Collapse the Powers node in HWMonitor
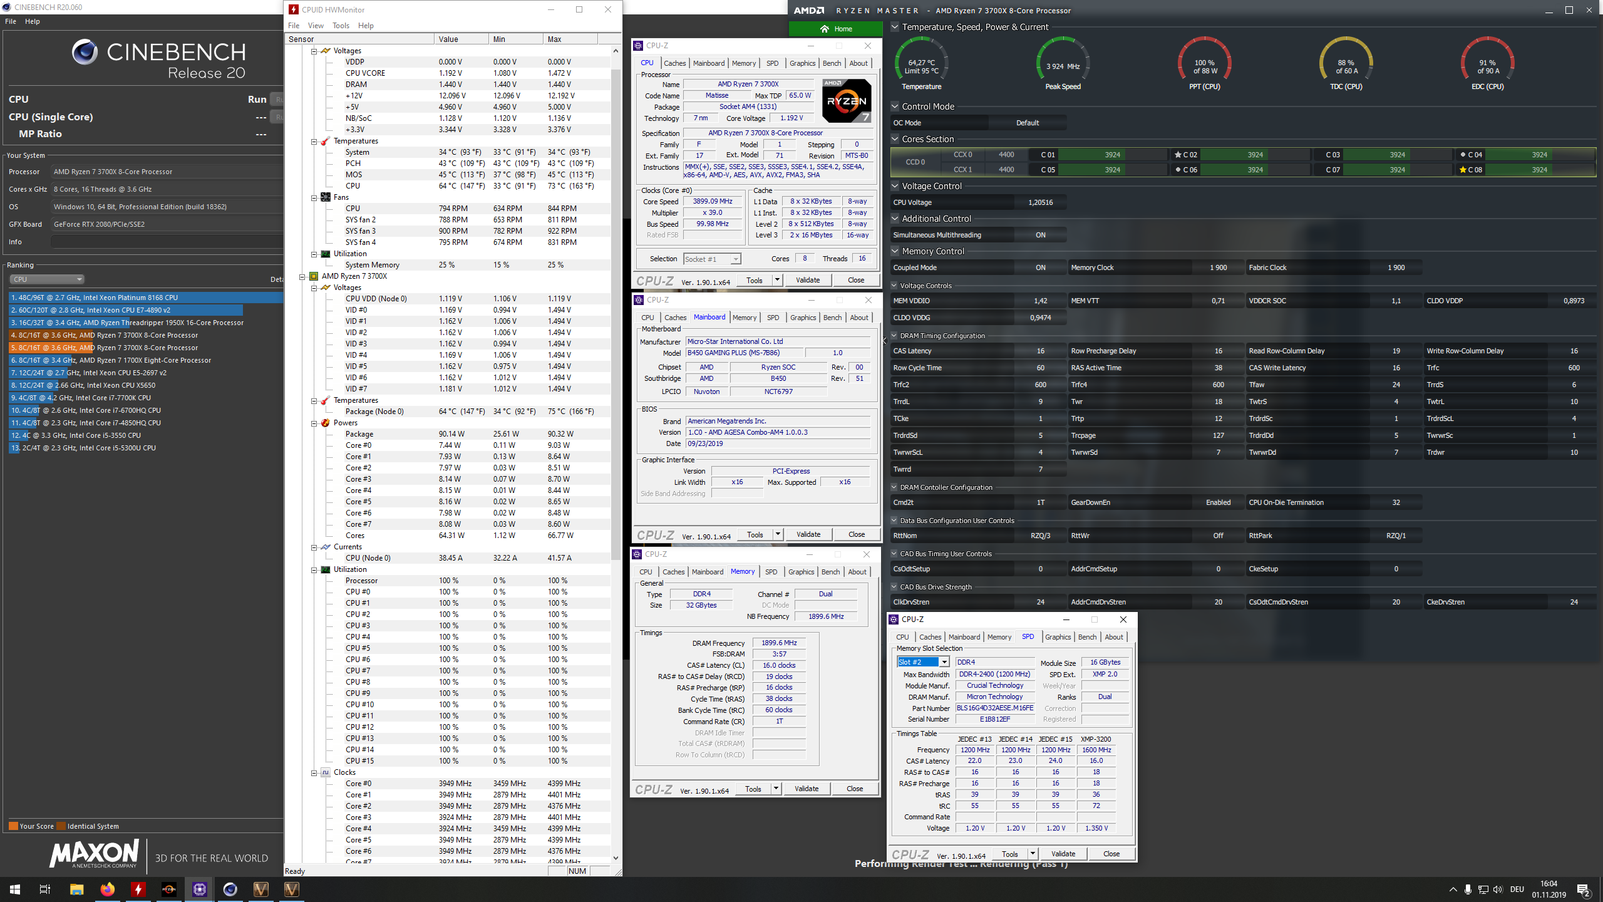Screen dimensions: 1603x902 click(314, 423)
